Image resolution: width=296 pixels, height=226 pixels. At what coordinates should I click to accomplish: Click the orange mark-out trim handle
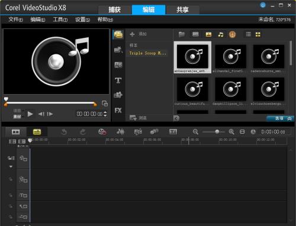point(95,104)
